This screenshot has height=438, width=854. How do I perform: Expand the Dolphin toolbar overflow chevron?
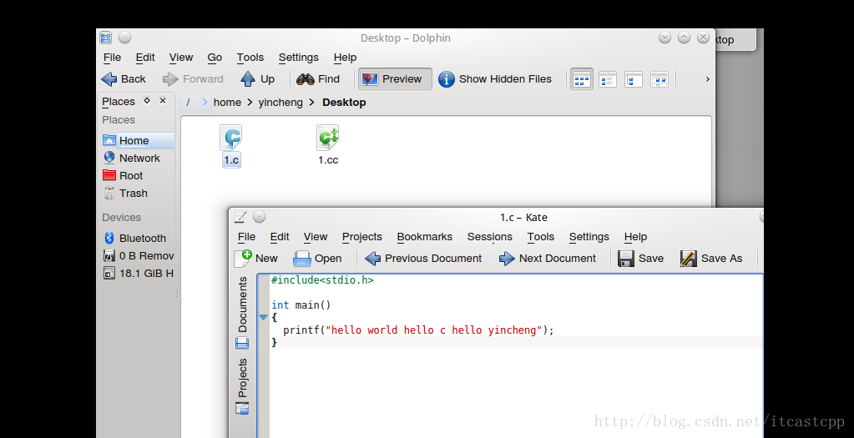(x=707, y=79)
